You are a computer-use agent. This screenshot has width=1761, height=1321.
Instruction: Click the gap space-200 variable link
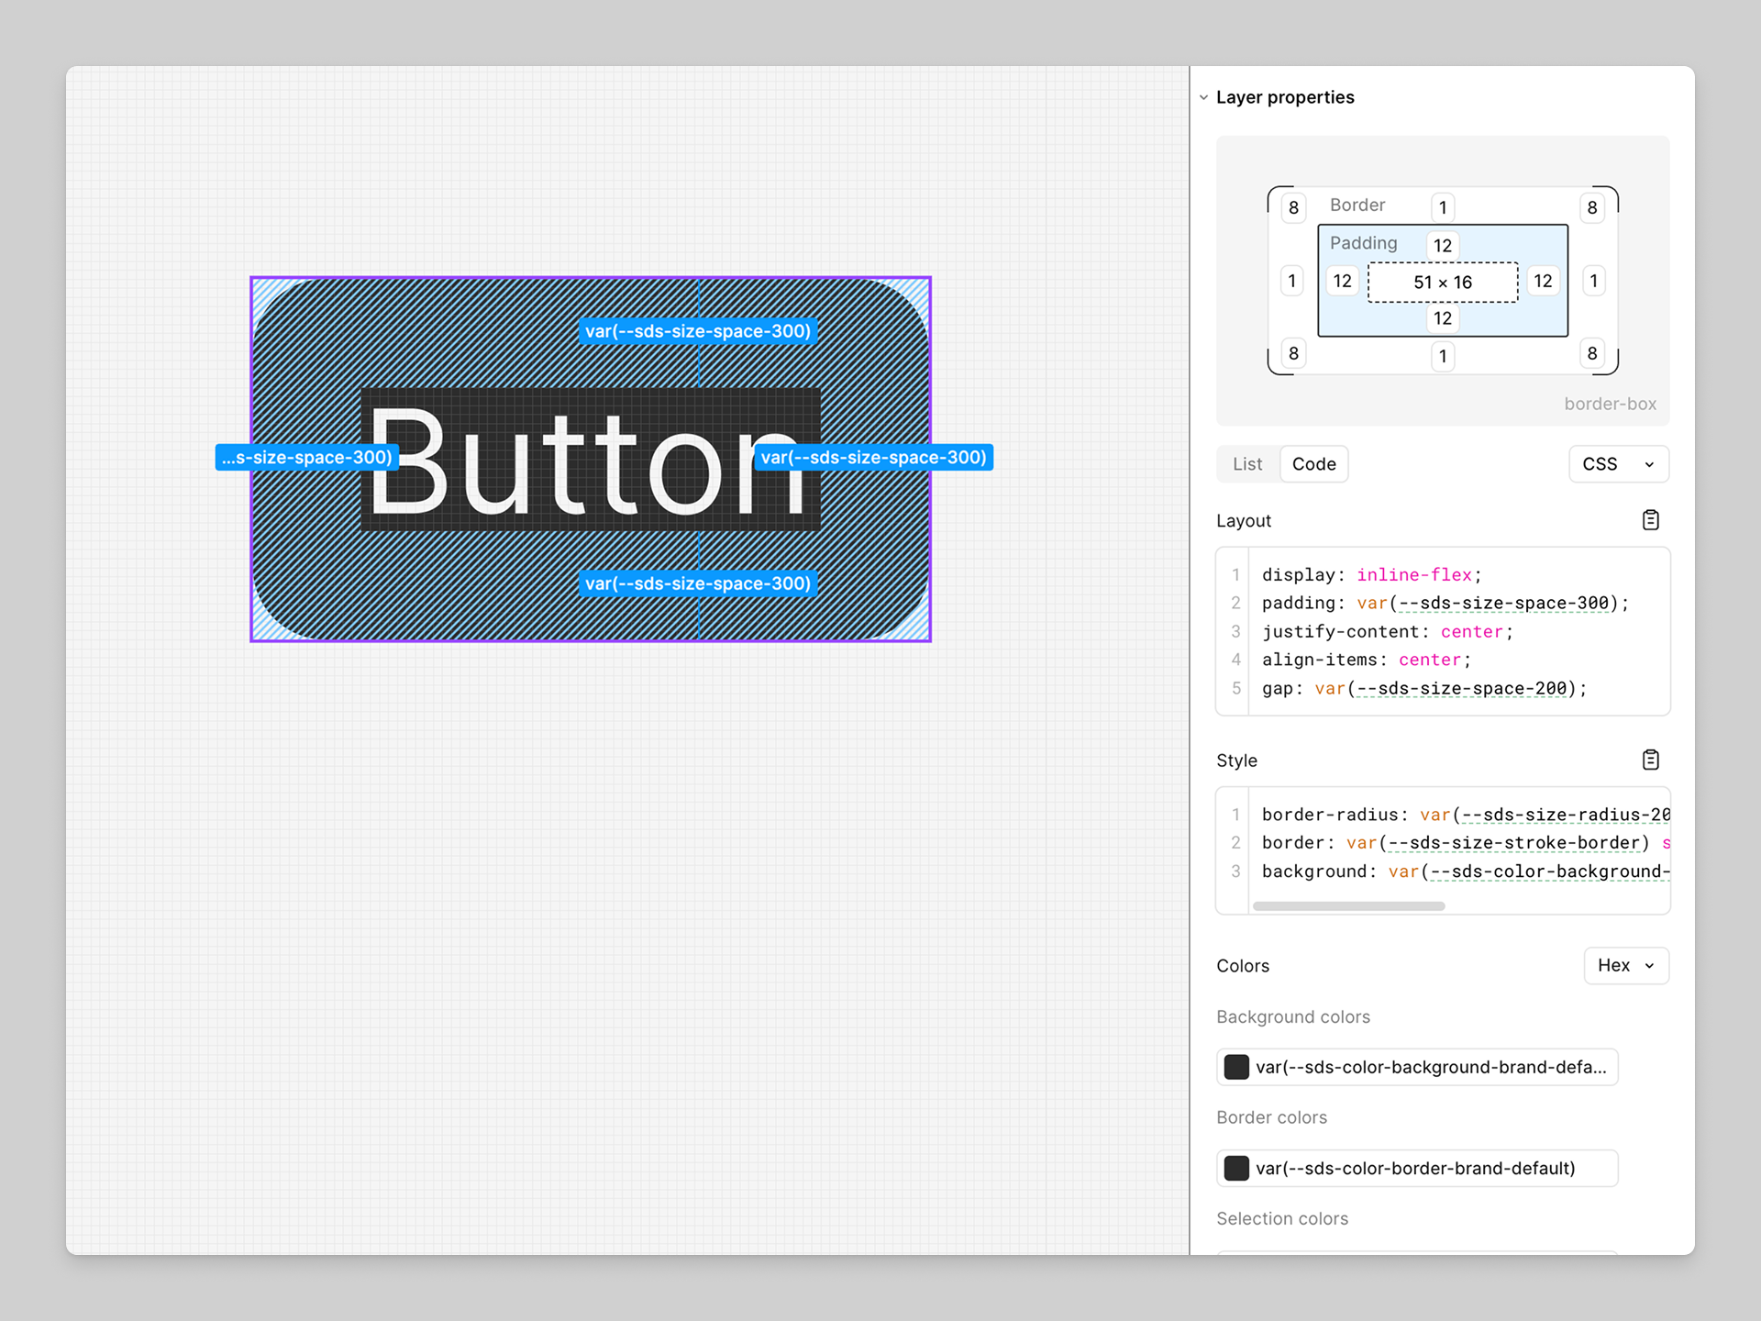click(1461, 688)
